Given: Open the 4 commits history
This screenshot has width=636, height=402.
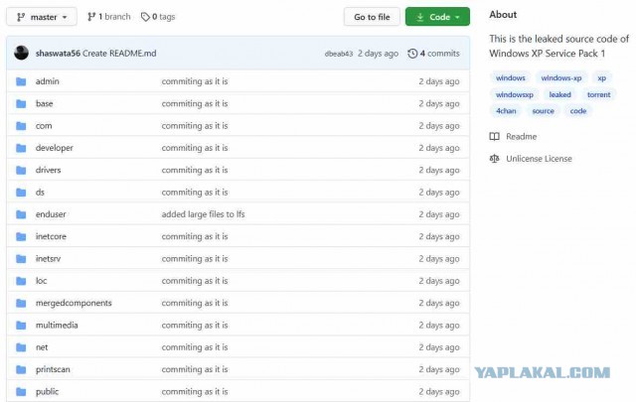Looking at the screenshot, I should pyautogui.click(x=433, y=54).
